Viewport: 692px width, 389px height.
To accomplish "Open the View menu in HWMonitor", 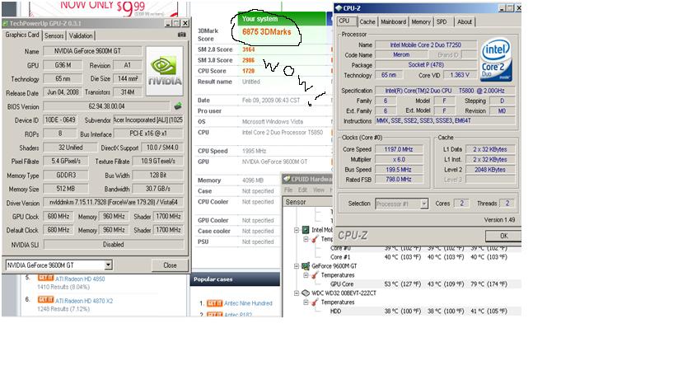I will [319, 190].
